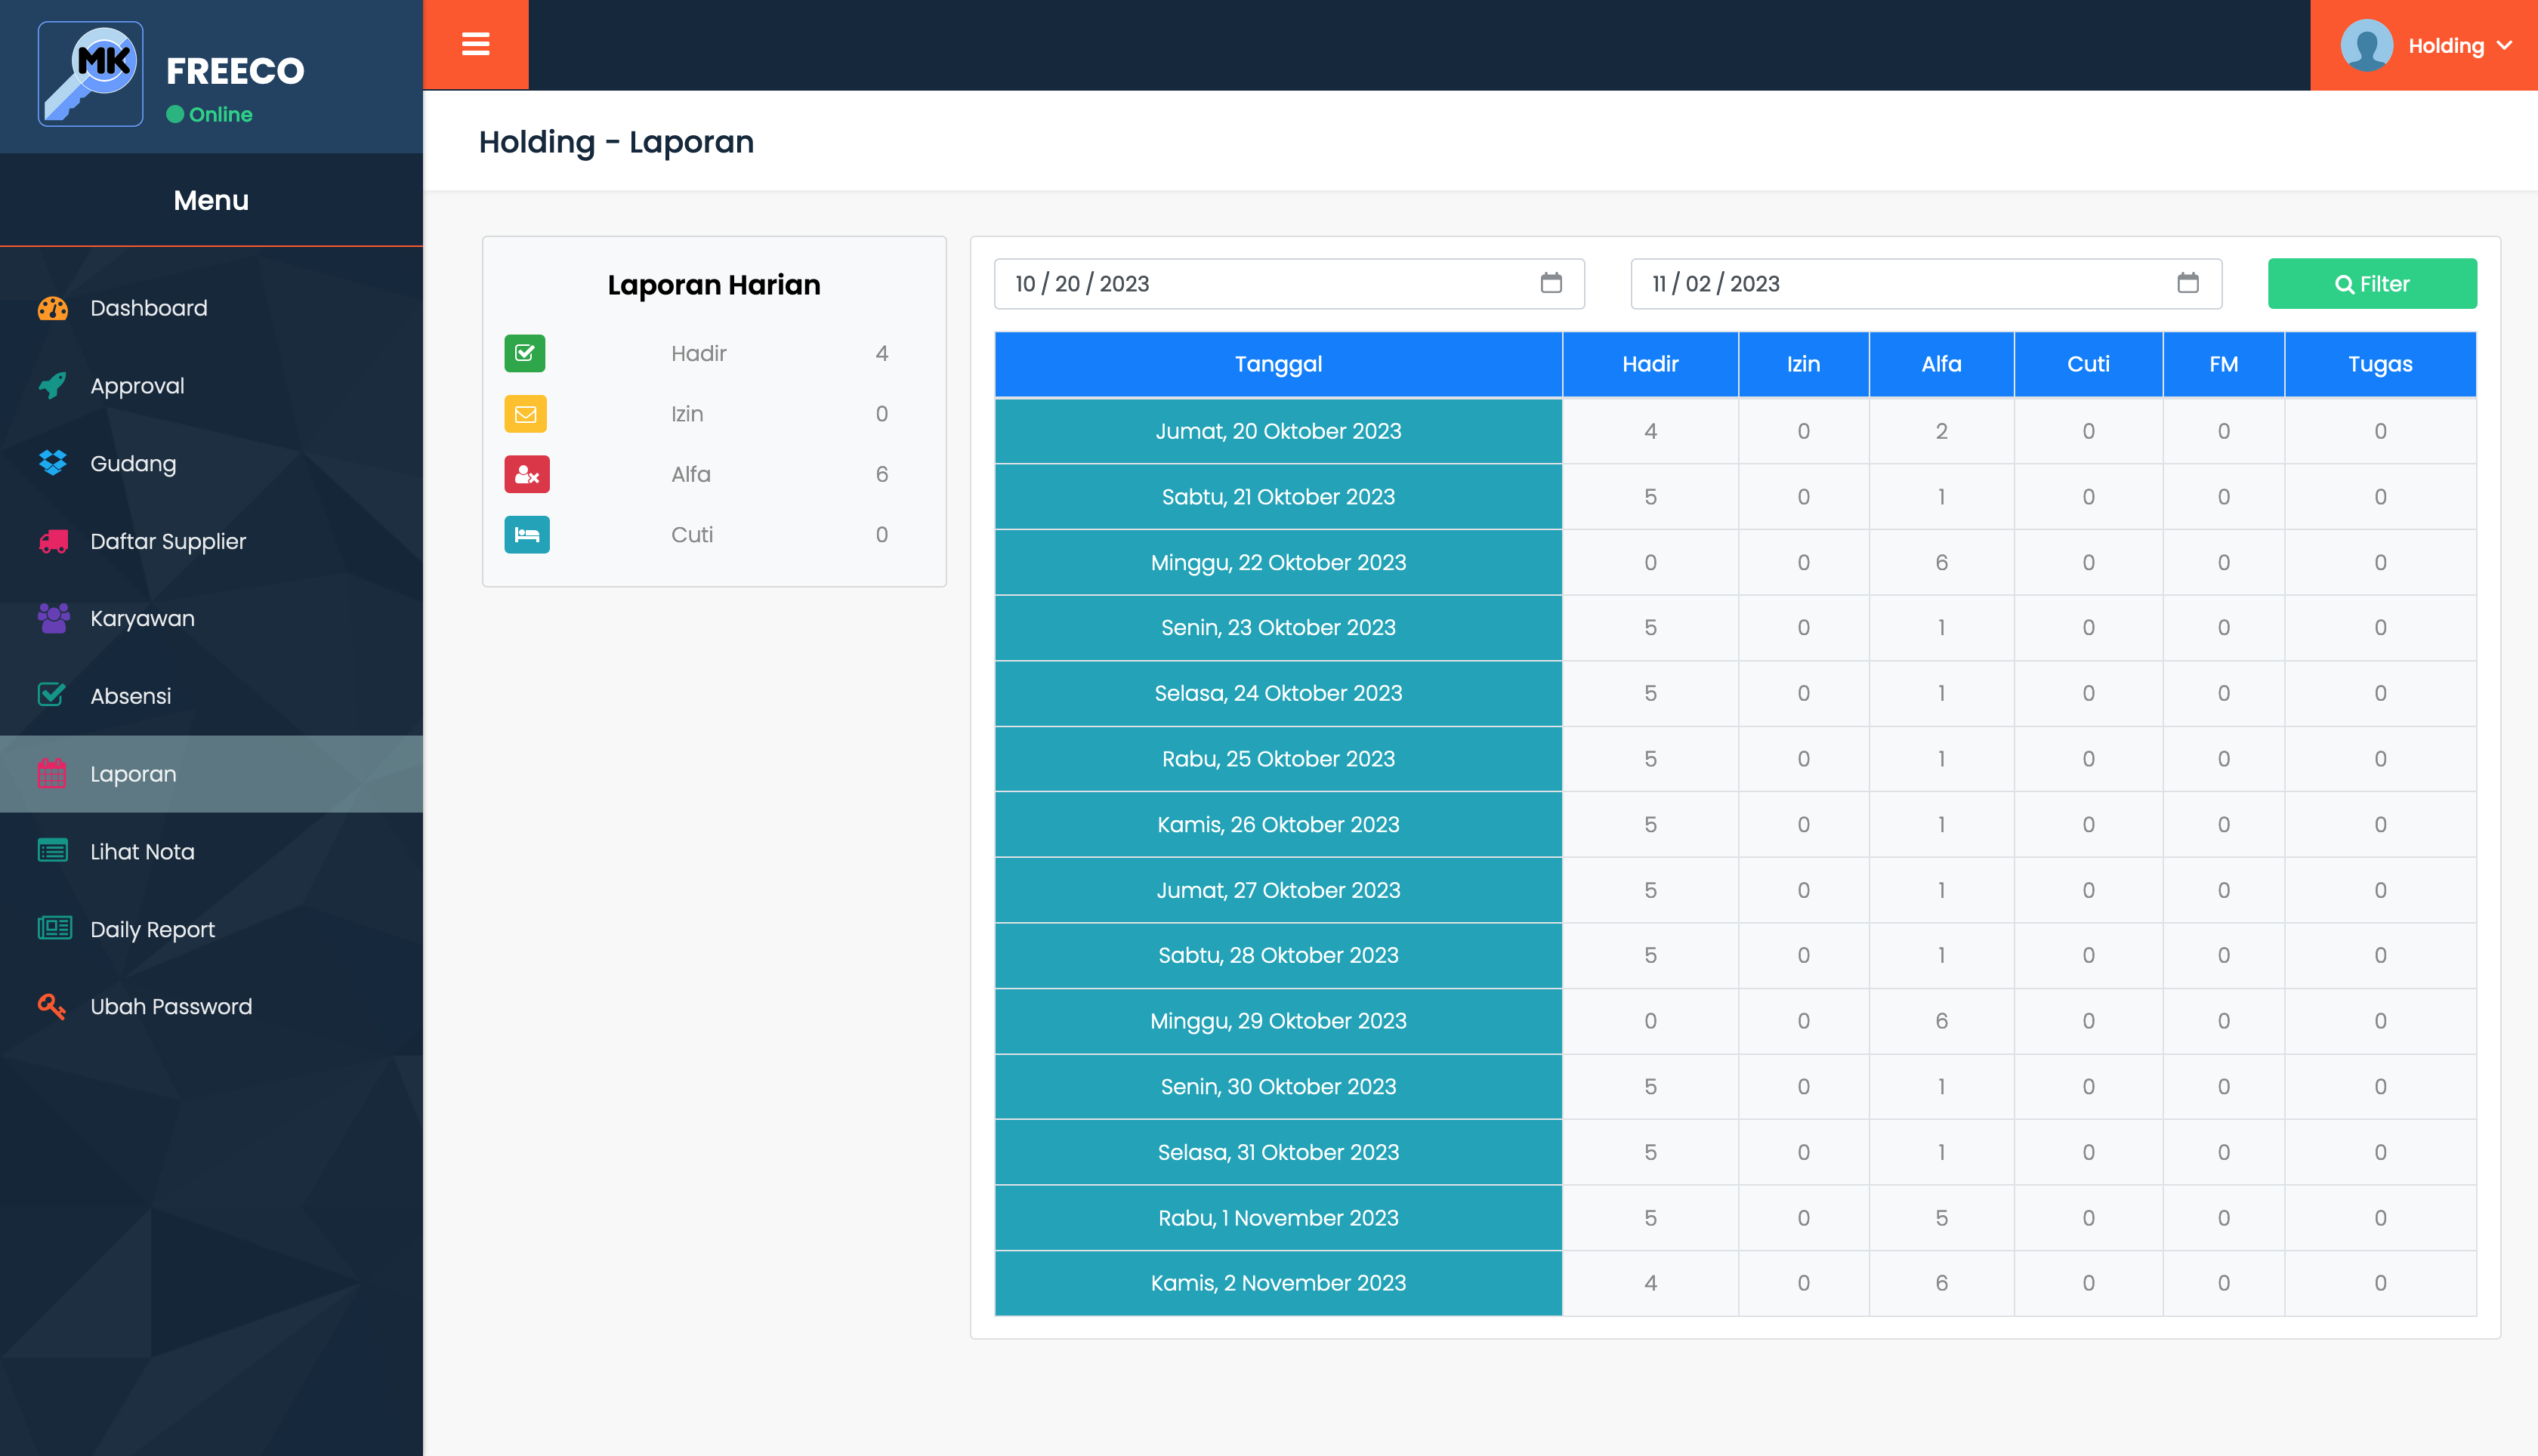2538x1456 pixels.
Task: Click the Gudang dropbox icon
Action: tap(53, 463)
